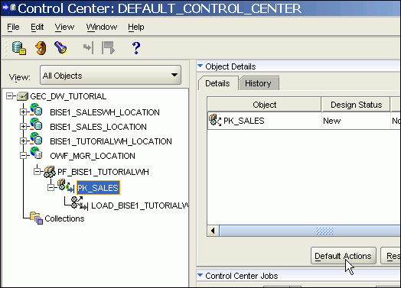Click the New design status cell
Screen dimensions: 401x288
pos(356,121)
